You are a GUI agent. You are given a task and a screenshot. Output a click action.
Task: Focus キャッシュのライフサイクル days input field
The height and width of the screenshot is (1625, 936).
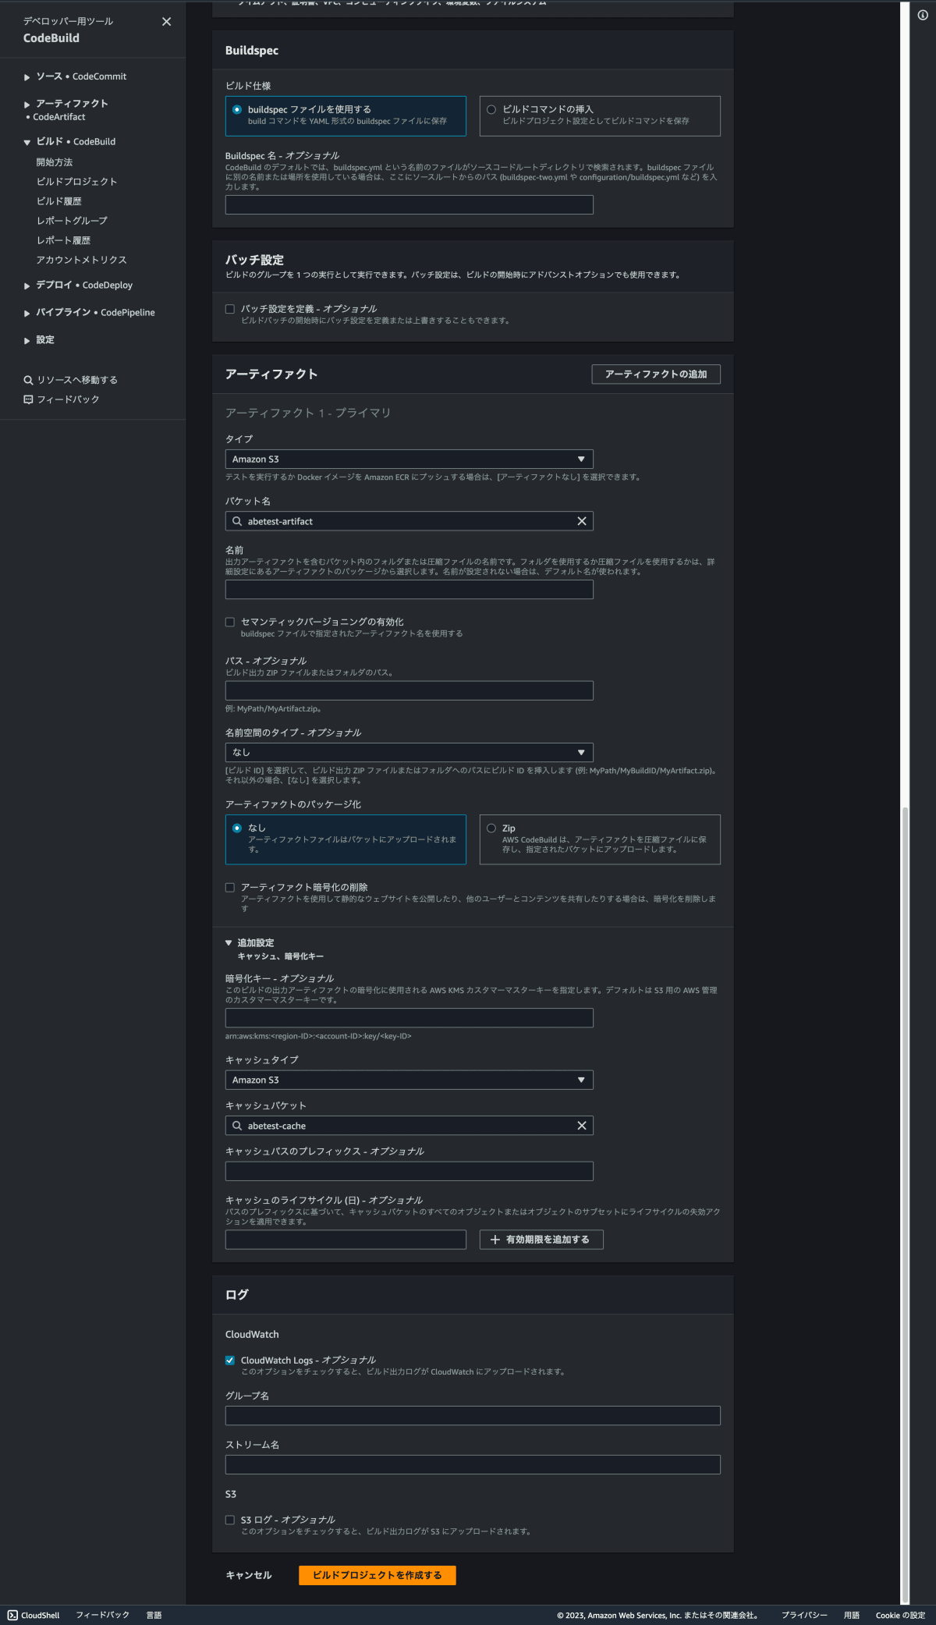click(346, 1240)
